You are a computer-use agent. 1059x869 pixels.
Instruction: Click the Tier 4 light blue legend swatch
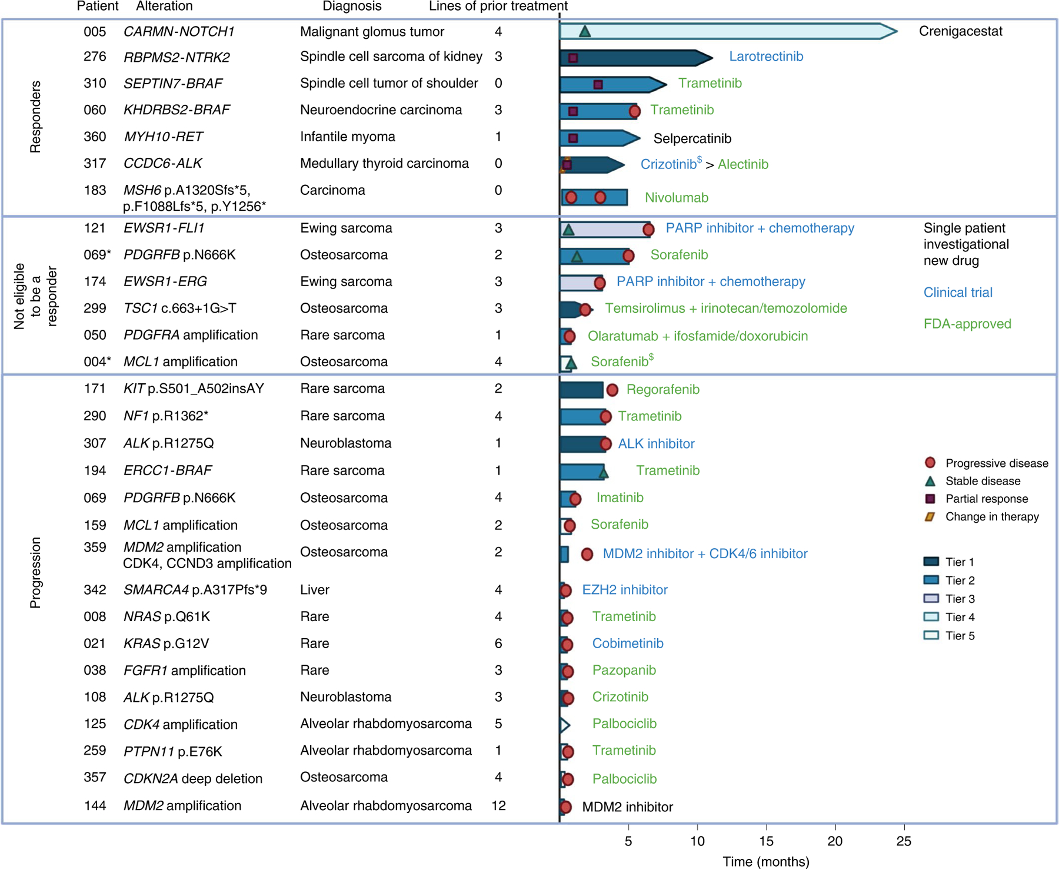tap(931, 616)
